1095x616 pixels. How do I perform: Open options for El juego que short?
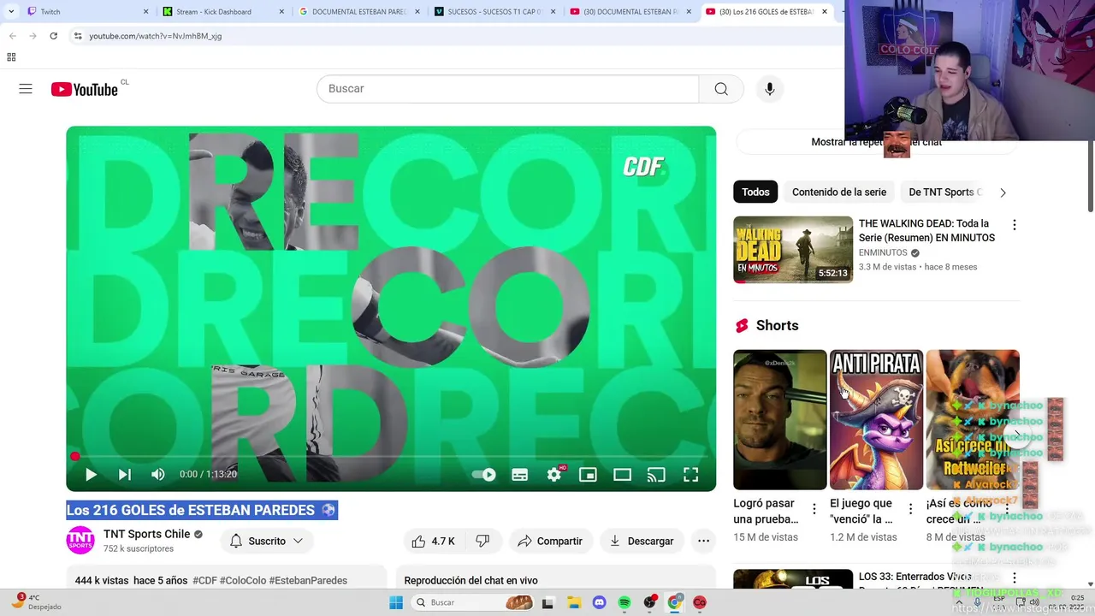pyautogui.click(x=911, y=509)
